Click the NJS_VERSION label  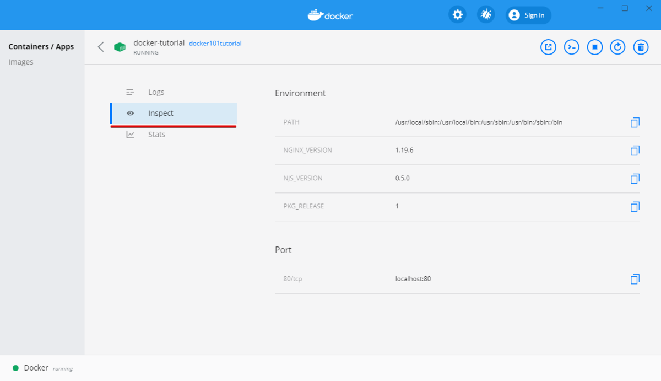303,179
